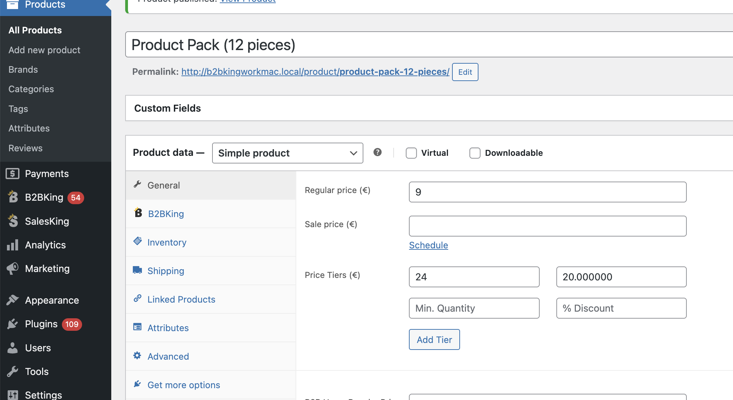Viewport: 733px width, 400px height.
Task: Open Categories in Products submenu
Action: coord(31,89)
